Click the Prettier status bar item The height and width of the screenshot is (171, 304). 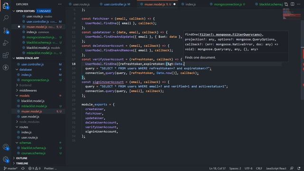tap(50, 168)
